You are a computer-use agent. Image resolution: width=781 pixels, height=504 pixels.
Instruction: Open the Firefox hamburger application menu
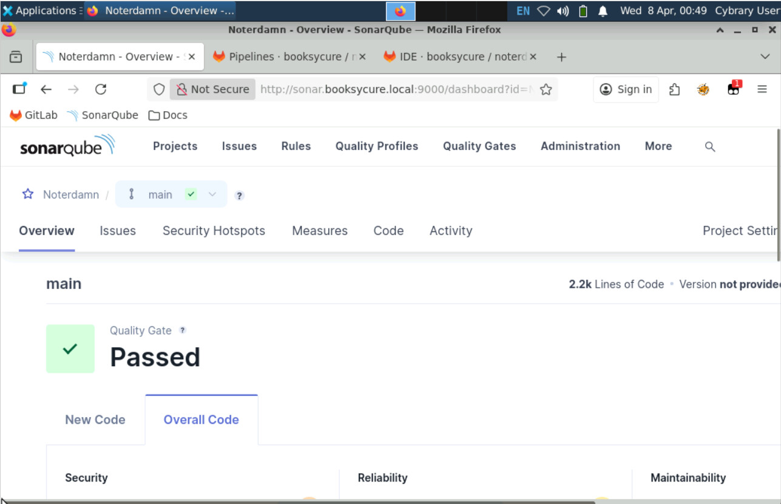(x=762, y=89)
